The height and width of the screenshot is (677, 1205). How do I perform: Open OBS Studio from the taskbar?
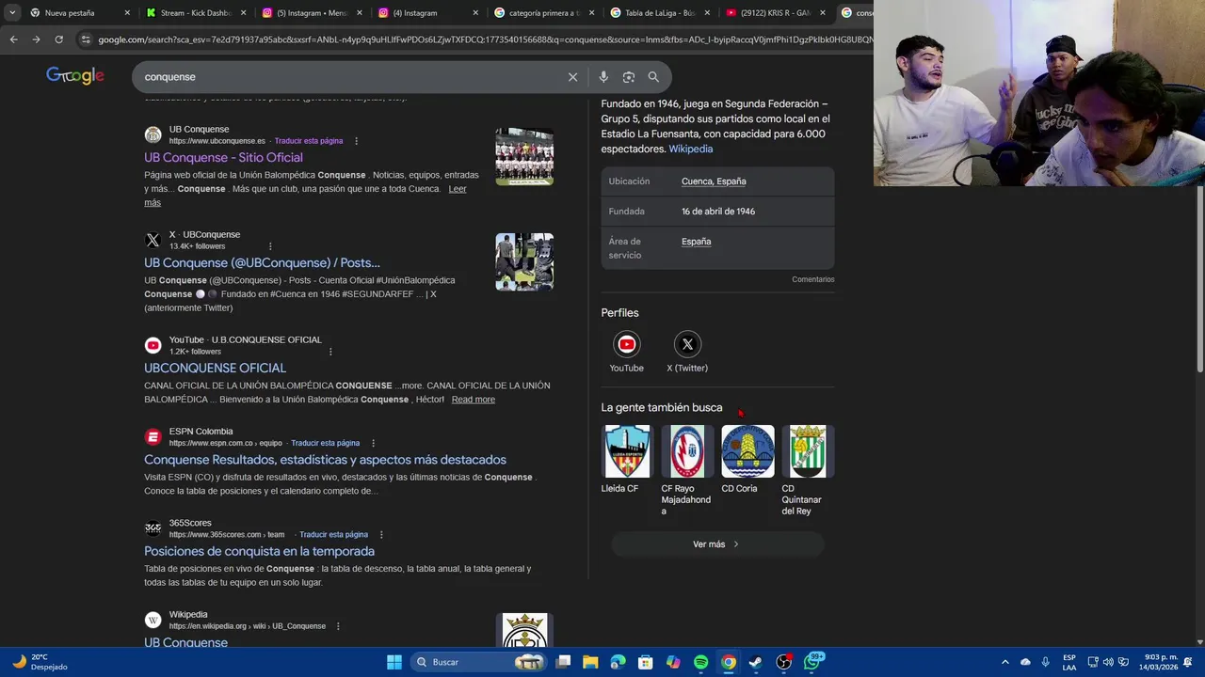tap(783, 662)
